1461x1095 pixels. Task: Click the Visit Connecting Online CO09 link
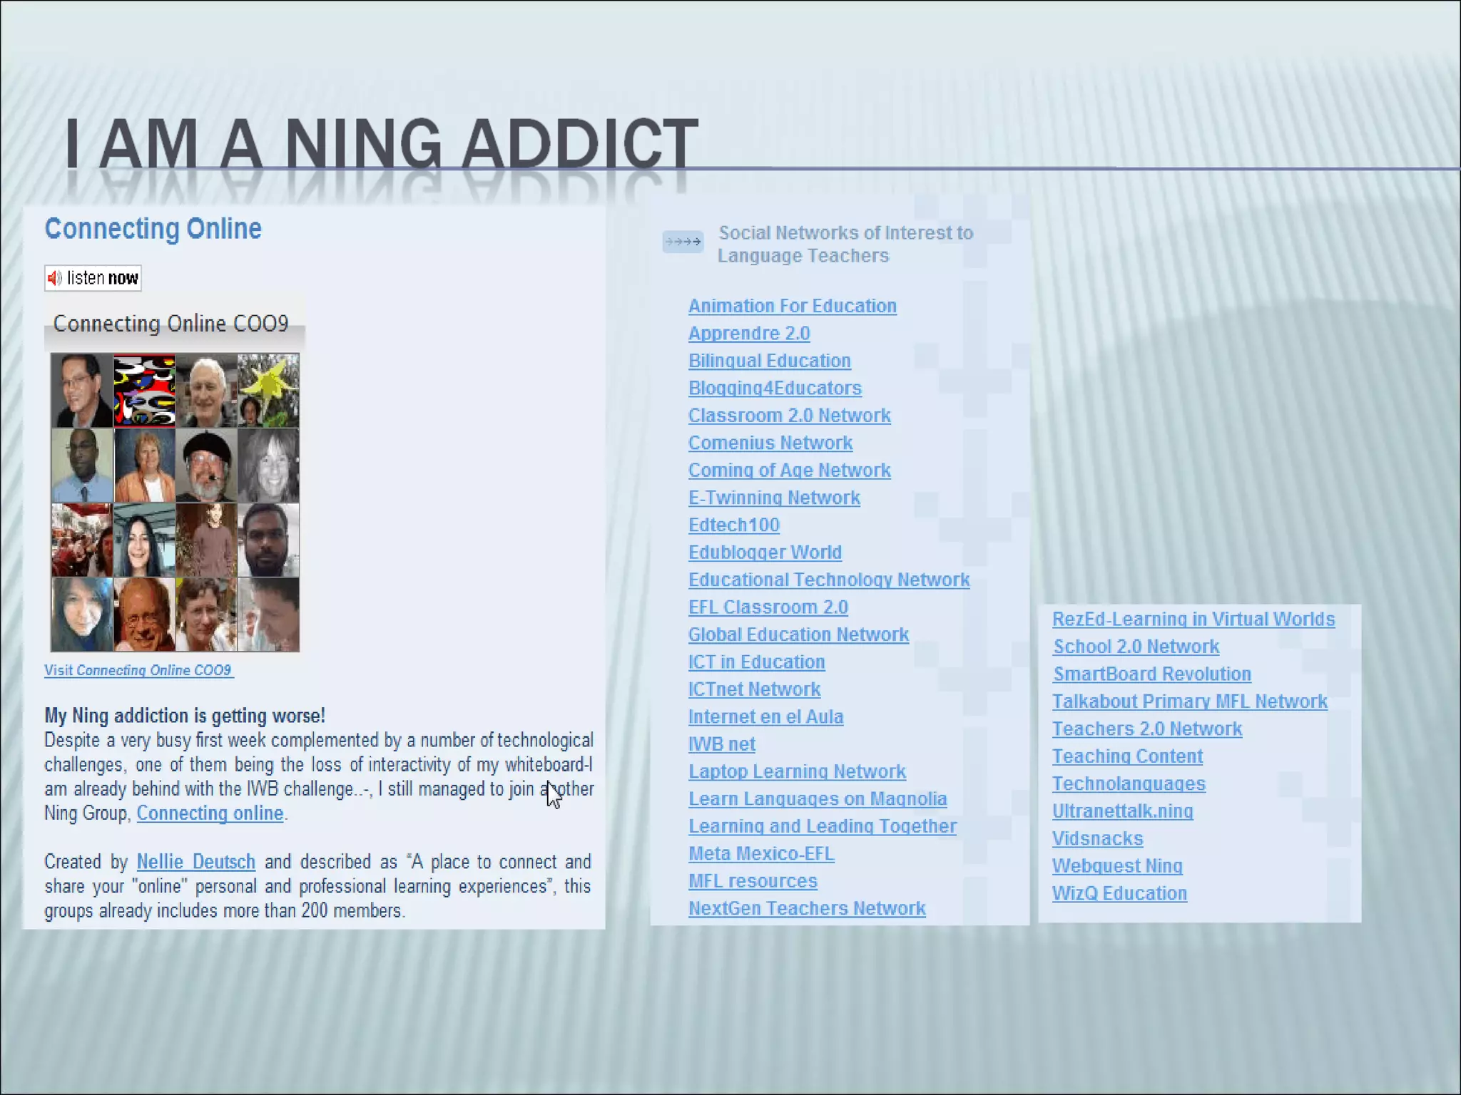pos(138,670)
